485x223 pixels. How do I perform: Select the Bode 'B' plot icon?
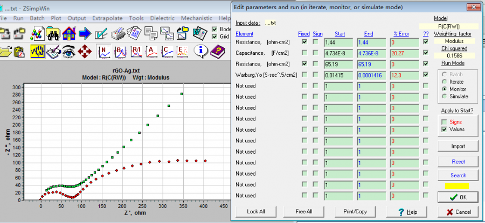click(x=121, y=52)
